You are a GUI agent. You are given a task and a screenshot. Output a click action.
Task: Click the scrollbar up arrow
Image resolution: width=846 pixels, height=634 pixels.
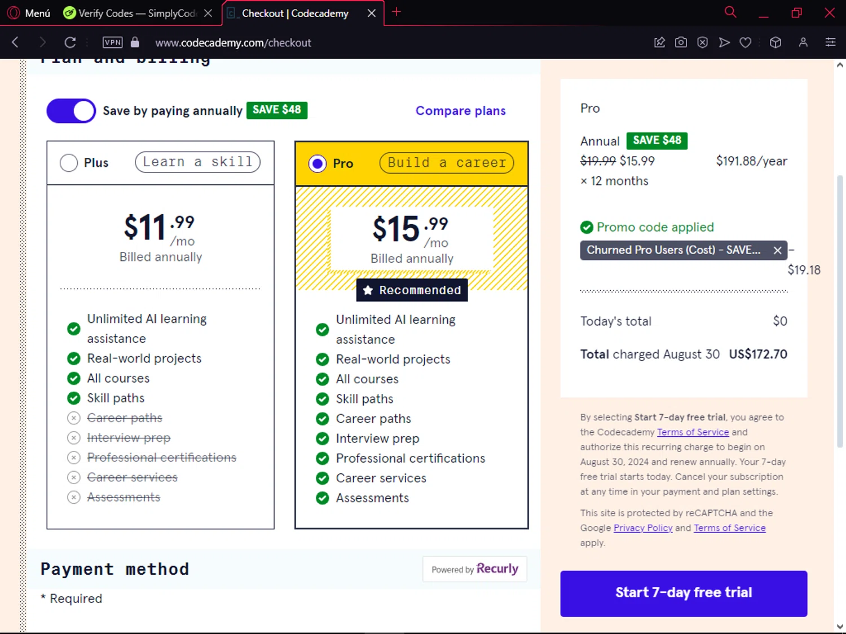[x=840, y=65]
